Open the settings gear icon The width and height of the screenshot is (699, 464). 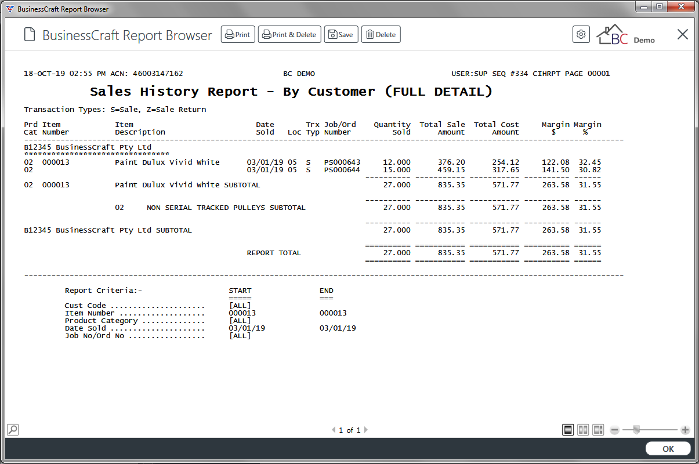[581, 34]
